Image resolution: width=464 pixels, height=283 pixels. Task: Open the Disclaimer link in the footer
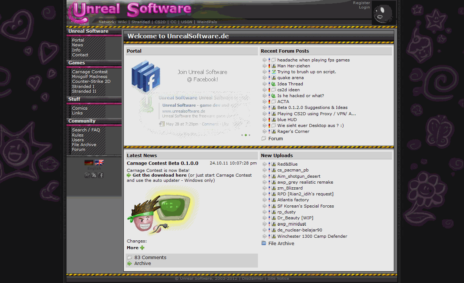(x=252, y=279)
